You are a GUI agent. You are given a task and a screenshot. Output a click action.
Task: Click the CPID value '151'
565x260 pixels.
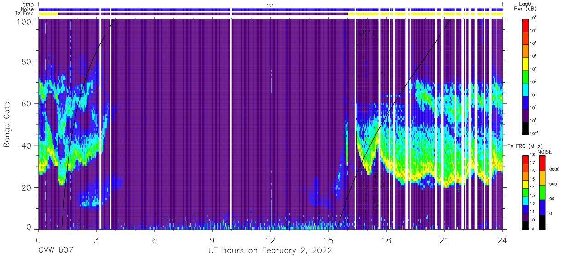(x=271, y=5)
